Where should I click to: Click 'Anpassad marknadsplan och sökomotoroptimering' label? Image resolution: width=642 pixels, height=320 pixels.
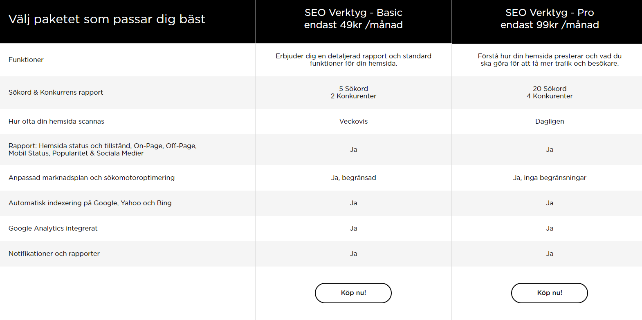[x=92, y=178]
